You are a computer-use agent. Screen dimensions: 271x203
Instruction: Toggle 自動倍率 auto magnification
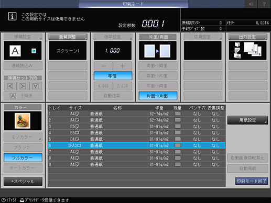pos(113,96)
